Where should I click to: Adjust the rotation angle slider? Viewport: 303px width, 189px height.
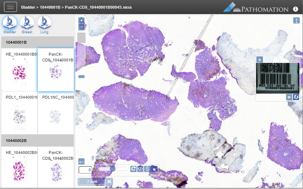[113, 169]
